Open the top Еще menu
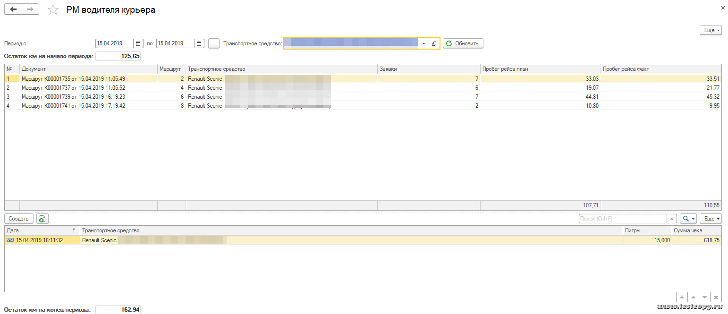This screenshot has height=314, width=728. (x=711, y=30)
